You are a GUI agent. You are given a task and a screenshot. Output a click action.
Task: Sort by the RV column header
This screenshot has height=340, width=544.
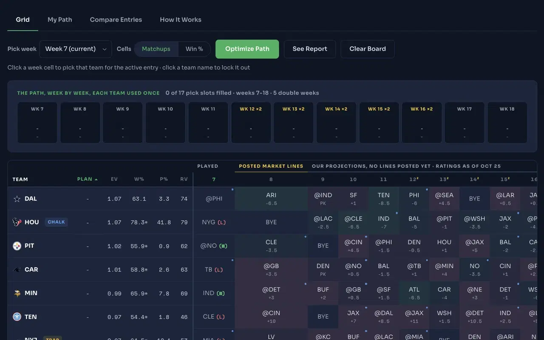pos(184,179)
